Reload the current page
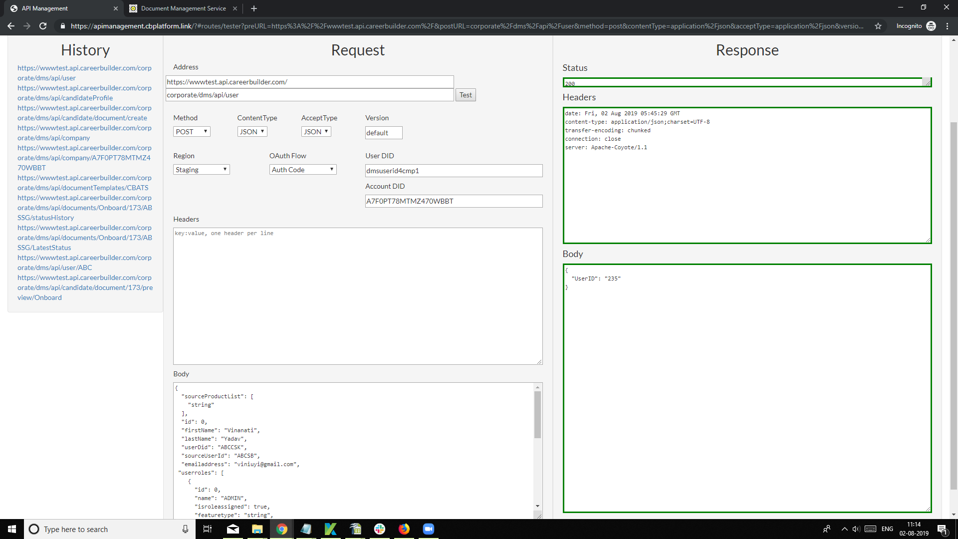 pos(43,26)
